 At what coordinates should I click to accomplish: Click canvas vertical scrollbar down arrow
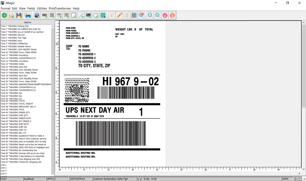coord(304,169)
